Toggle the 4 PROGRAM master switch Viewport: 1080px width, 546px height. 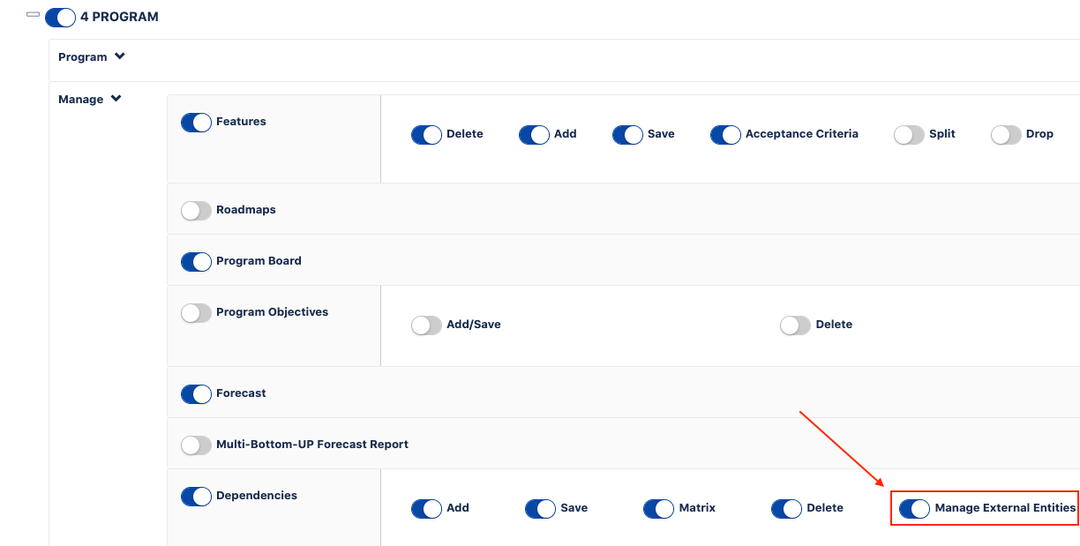pyautogui.click(x=60, y=17)
